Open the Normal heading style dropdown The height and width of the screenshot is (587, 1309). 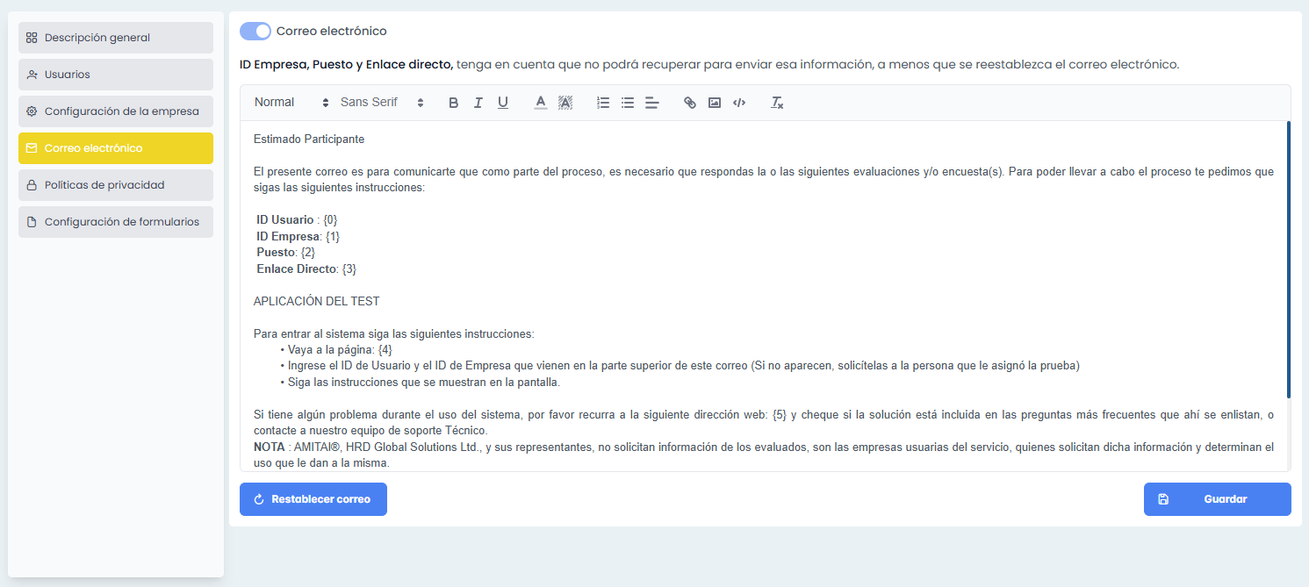pos(291,103)
